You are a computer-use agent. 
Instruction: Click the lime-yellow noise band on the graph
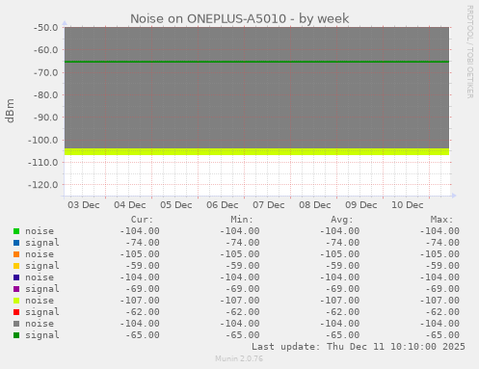coord(256,151)
